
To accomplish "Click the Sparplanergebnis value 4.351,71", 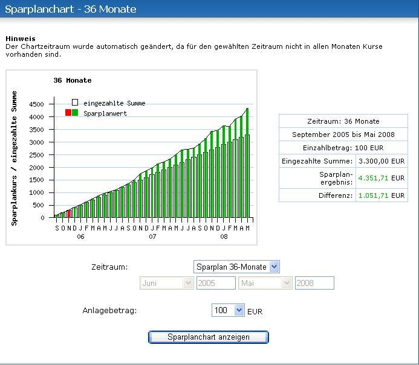I will tap(373, 178).
